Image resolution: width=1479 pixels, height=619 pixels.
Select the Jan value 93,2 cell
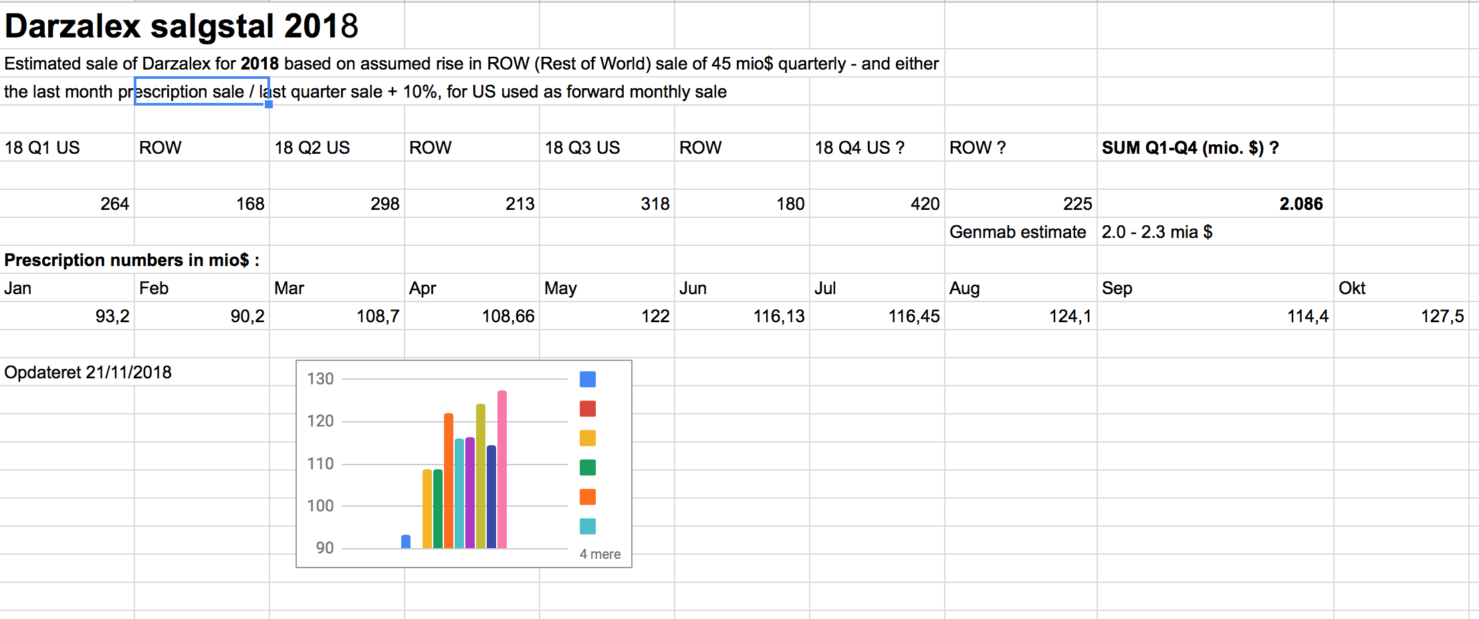coord(67,316)
